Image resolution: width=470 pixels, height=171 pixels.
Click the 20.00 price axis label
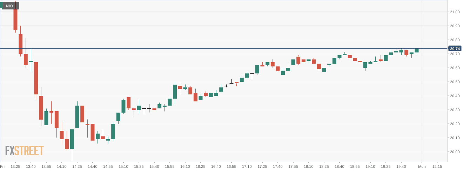point(455,152)
